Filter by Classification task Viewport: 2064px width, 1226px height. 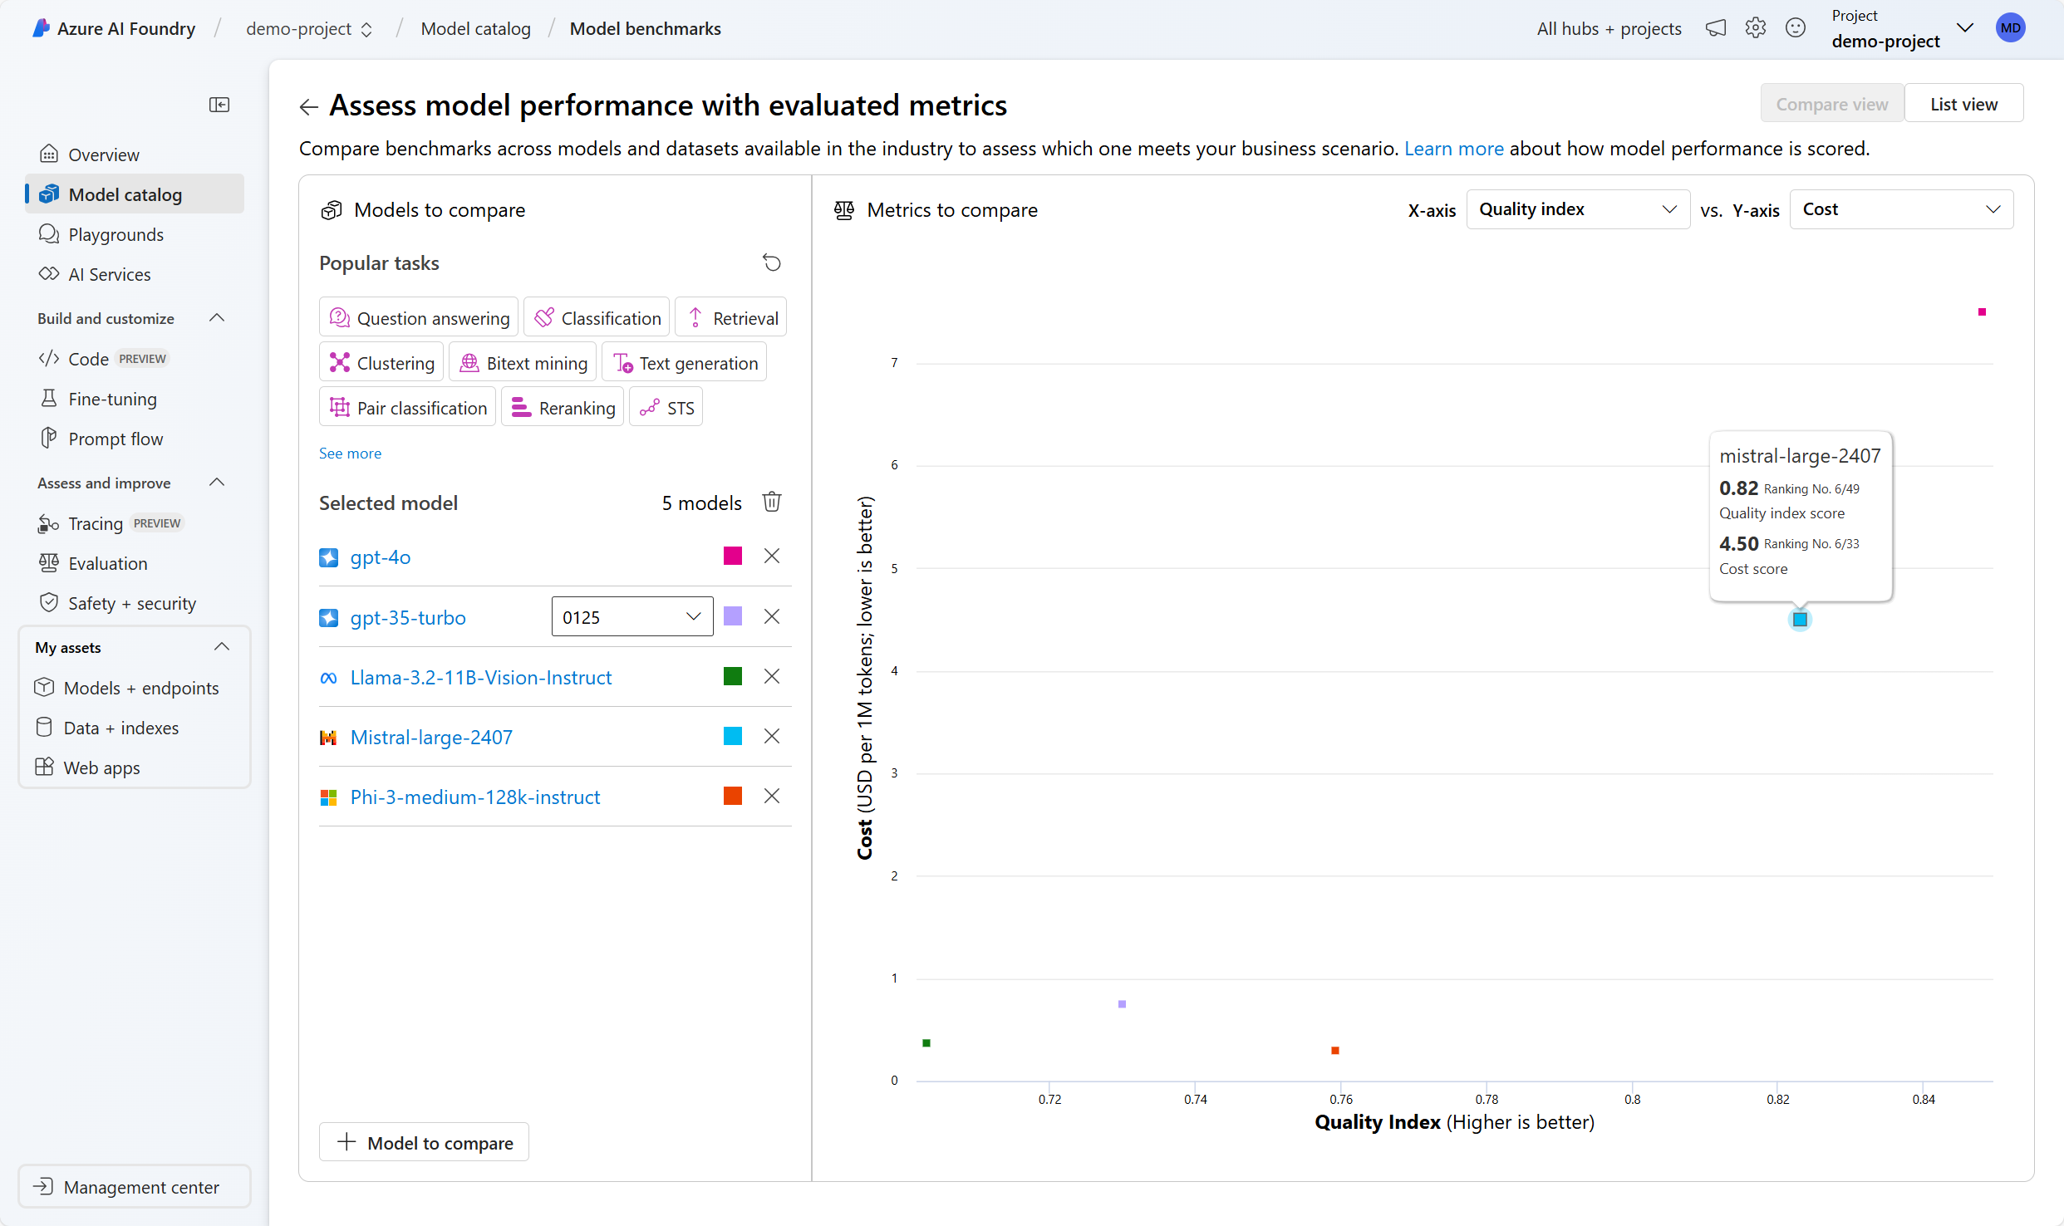(x=597, y=318)
